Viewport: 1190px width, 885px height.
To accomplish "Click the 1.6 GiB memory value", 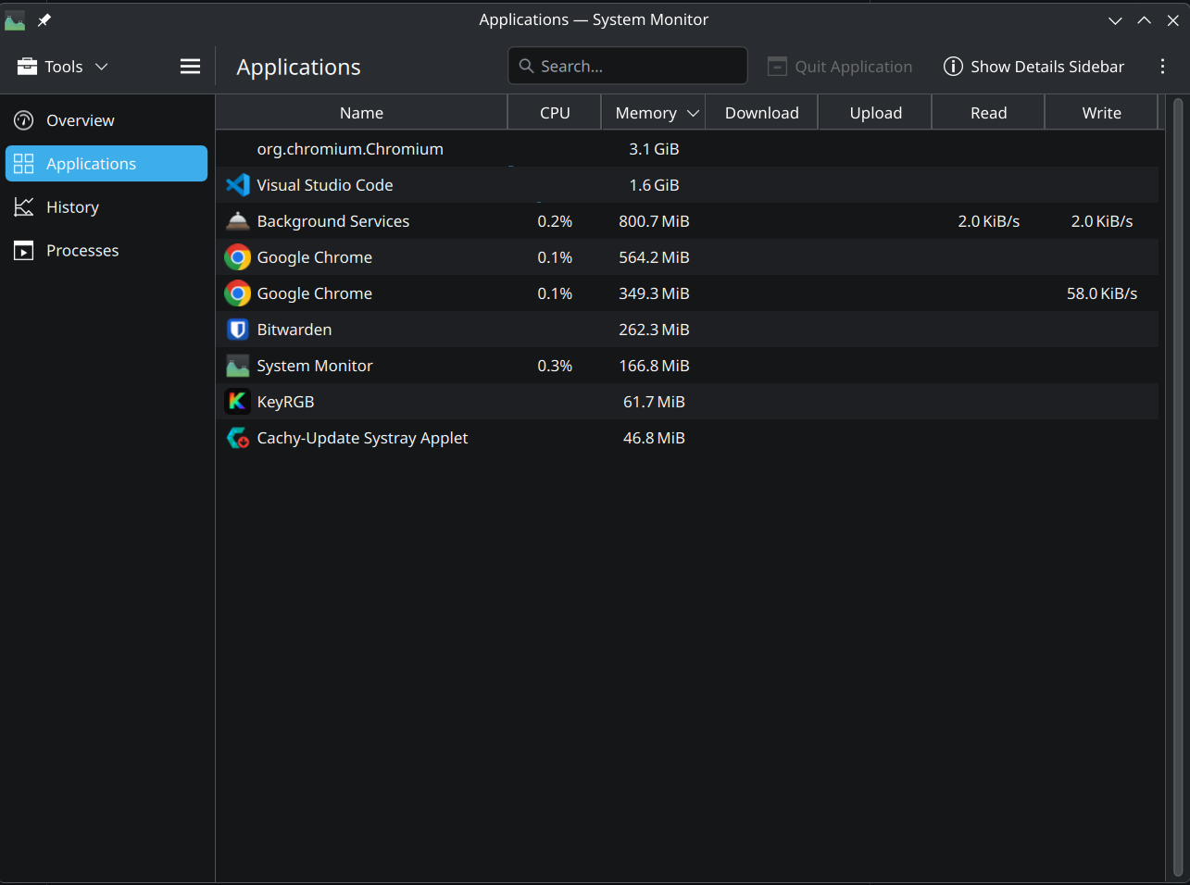I will 654,185.
